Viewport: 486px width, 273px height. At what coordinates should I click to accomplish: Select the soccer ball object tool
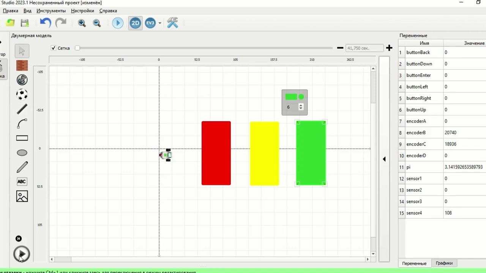pos(22,94)
